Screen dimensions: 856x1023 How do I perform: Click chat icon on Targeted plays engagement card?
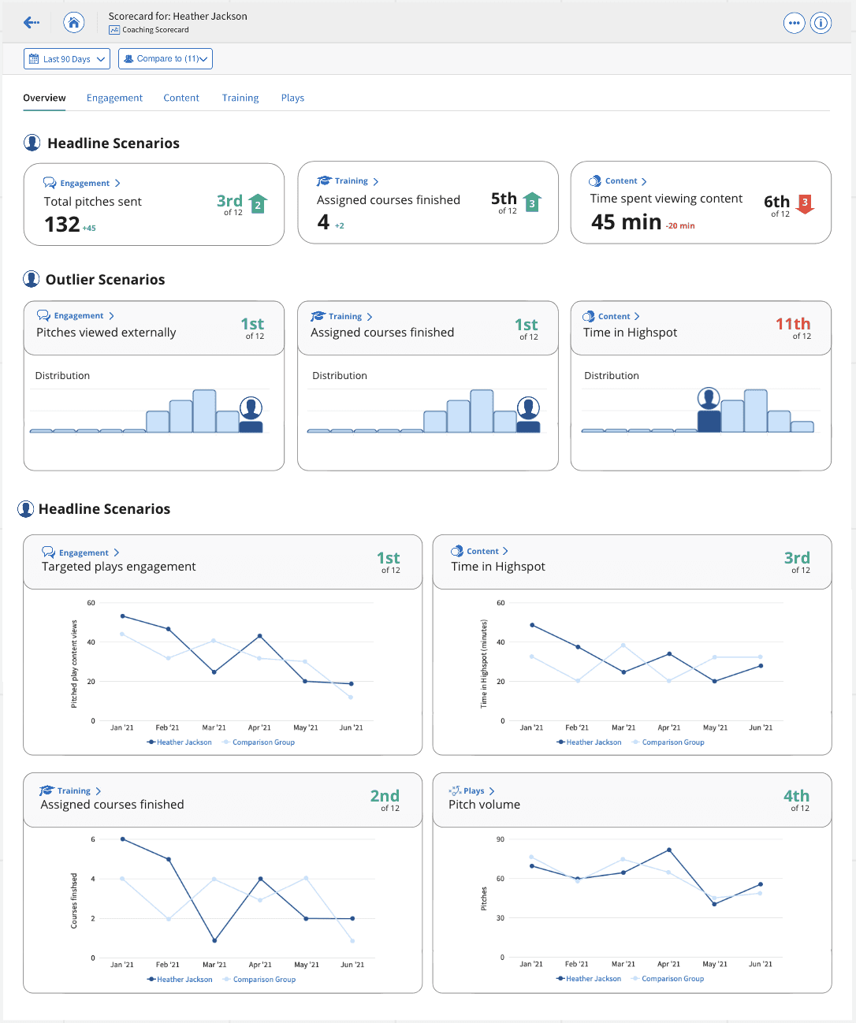[48, 552]
